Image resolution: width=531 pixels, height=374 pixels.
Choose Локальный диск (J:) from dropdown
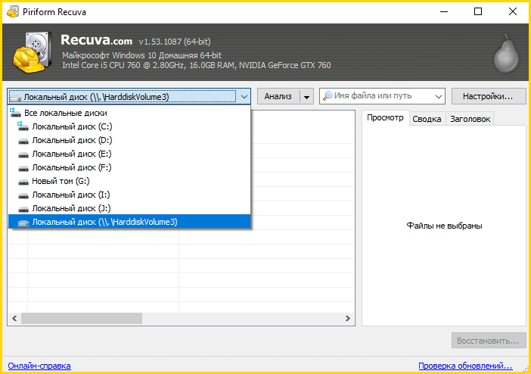(x=129, y=208)
